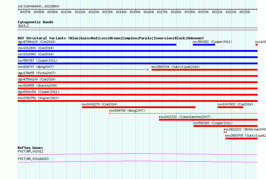Image resolution: width=266 pixels, height=179 pixels.
Task: Click the 60100k ruler position label
Action: (66, 12)
